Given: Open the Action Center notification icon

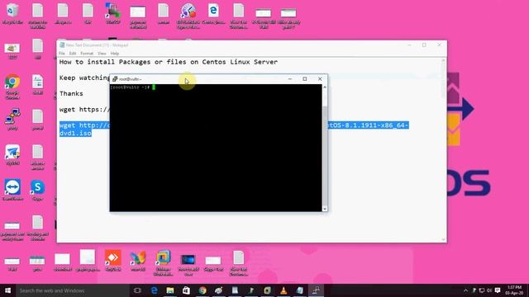Looking at the screenshot, I should [x=498, y=290].
